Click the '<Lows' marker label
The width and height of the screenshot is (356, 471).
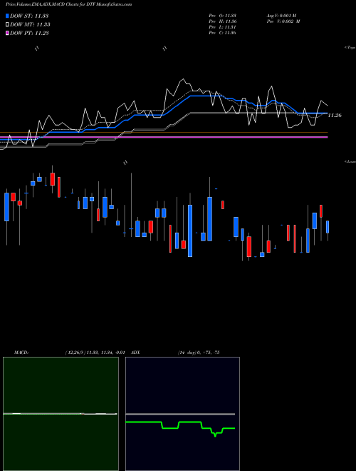click(350, 161)
